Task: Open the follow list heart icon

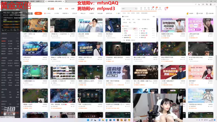Action: point(145,8)
